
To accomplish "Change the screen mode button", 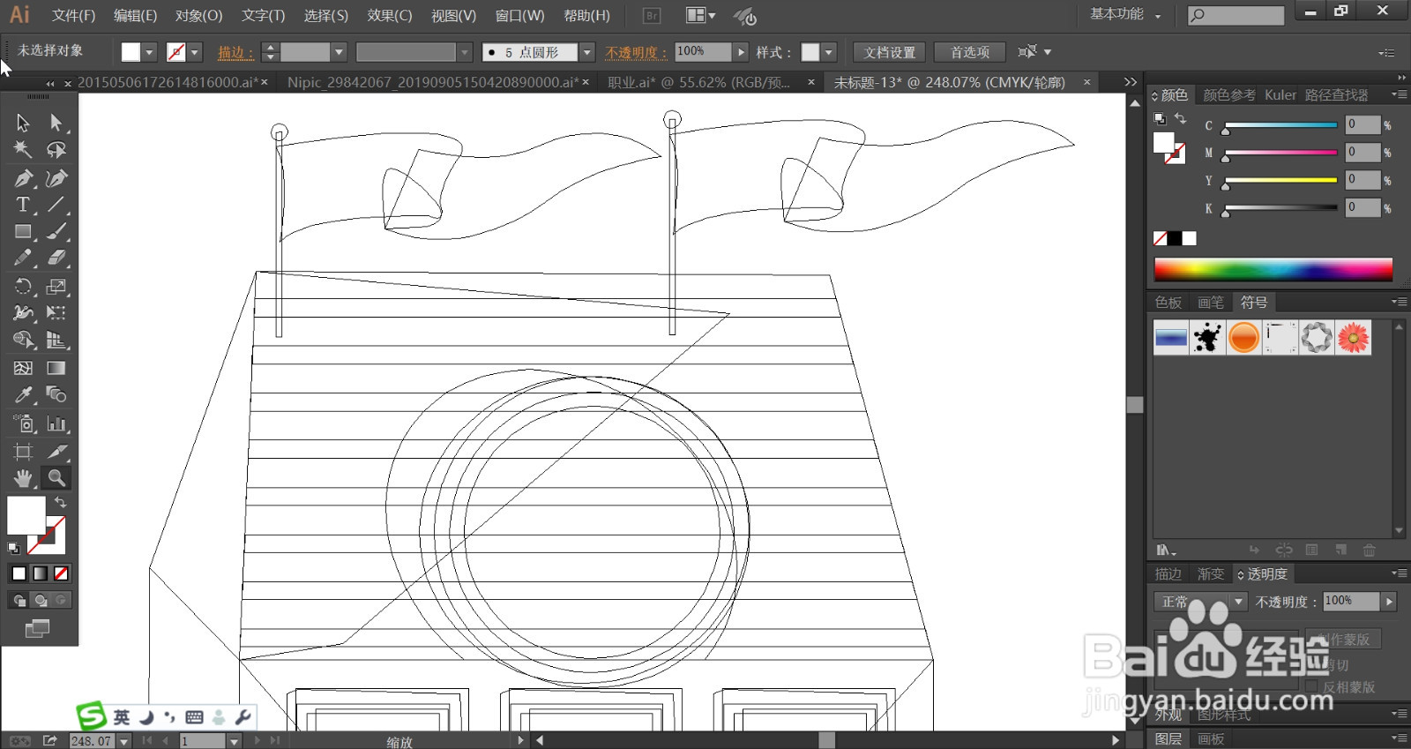I will 37,629.
